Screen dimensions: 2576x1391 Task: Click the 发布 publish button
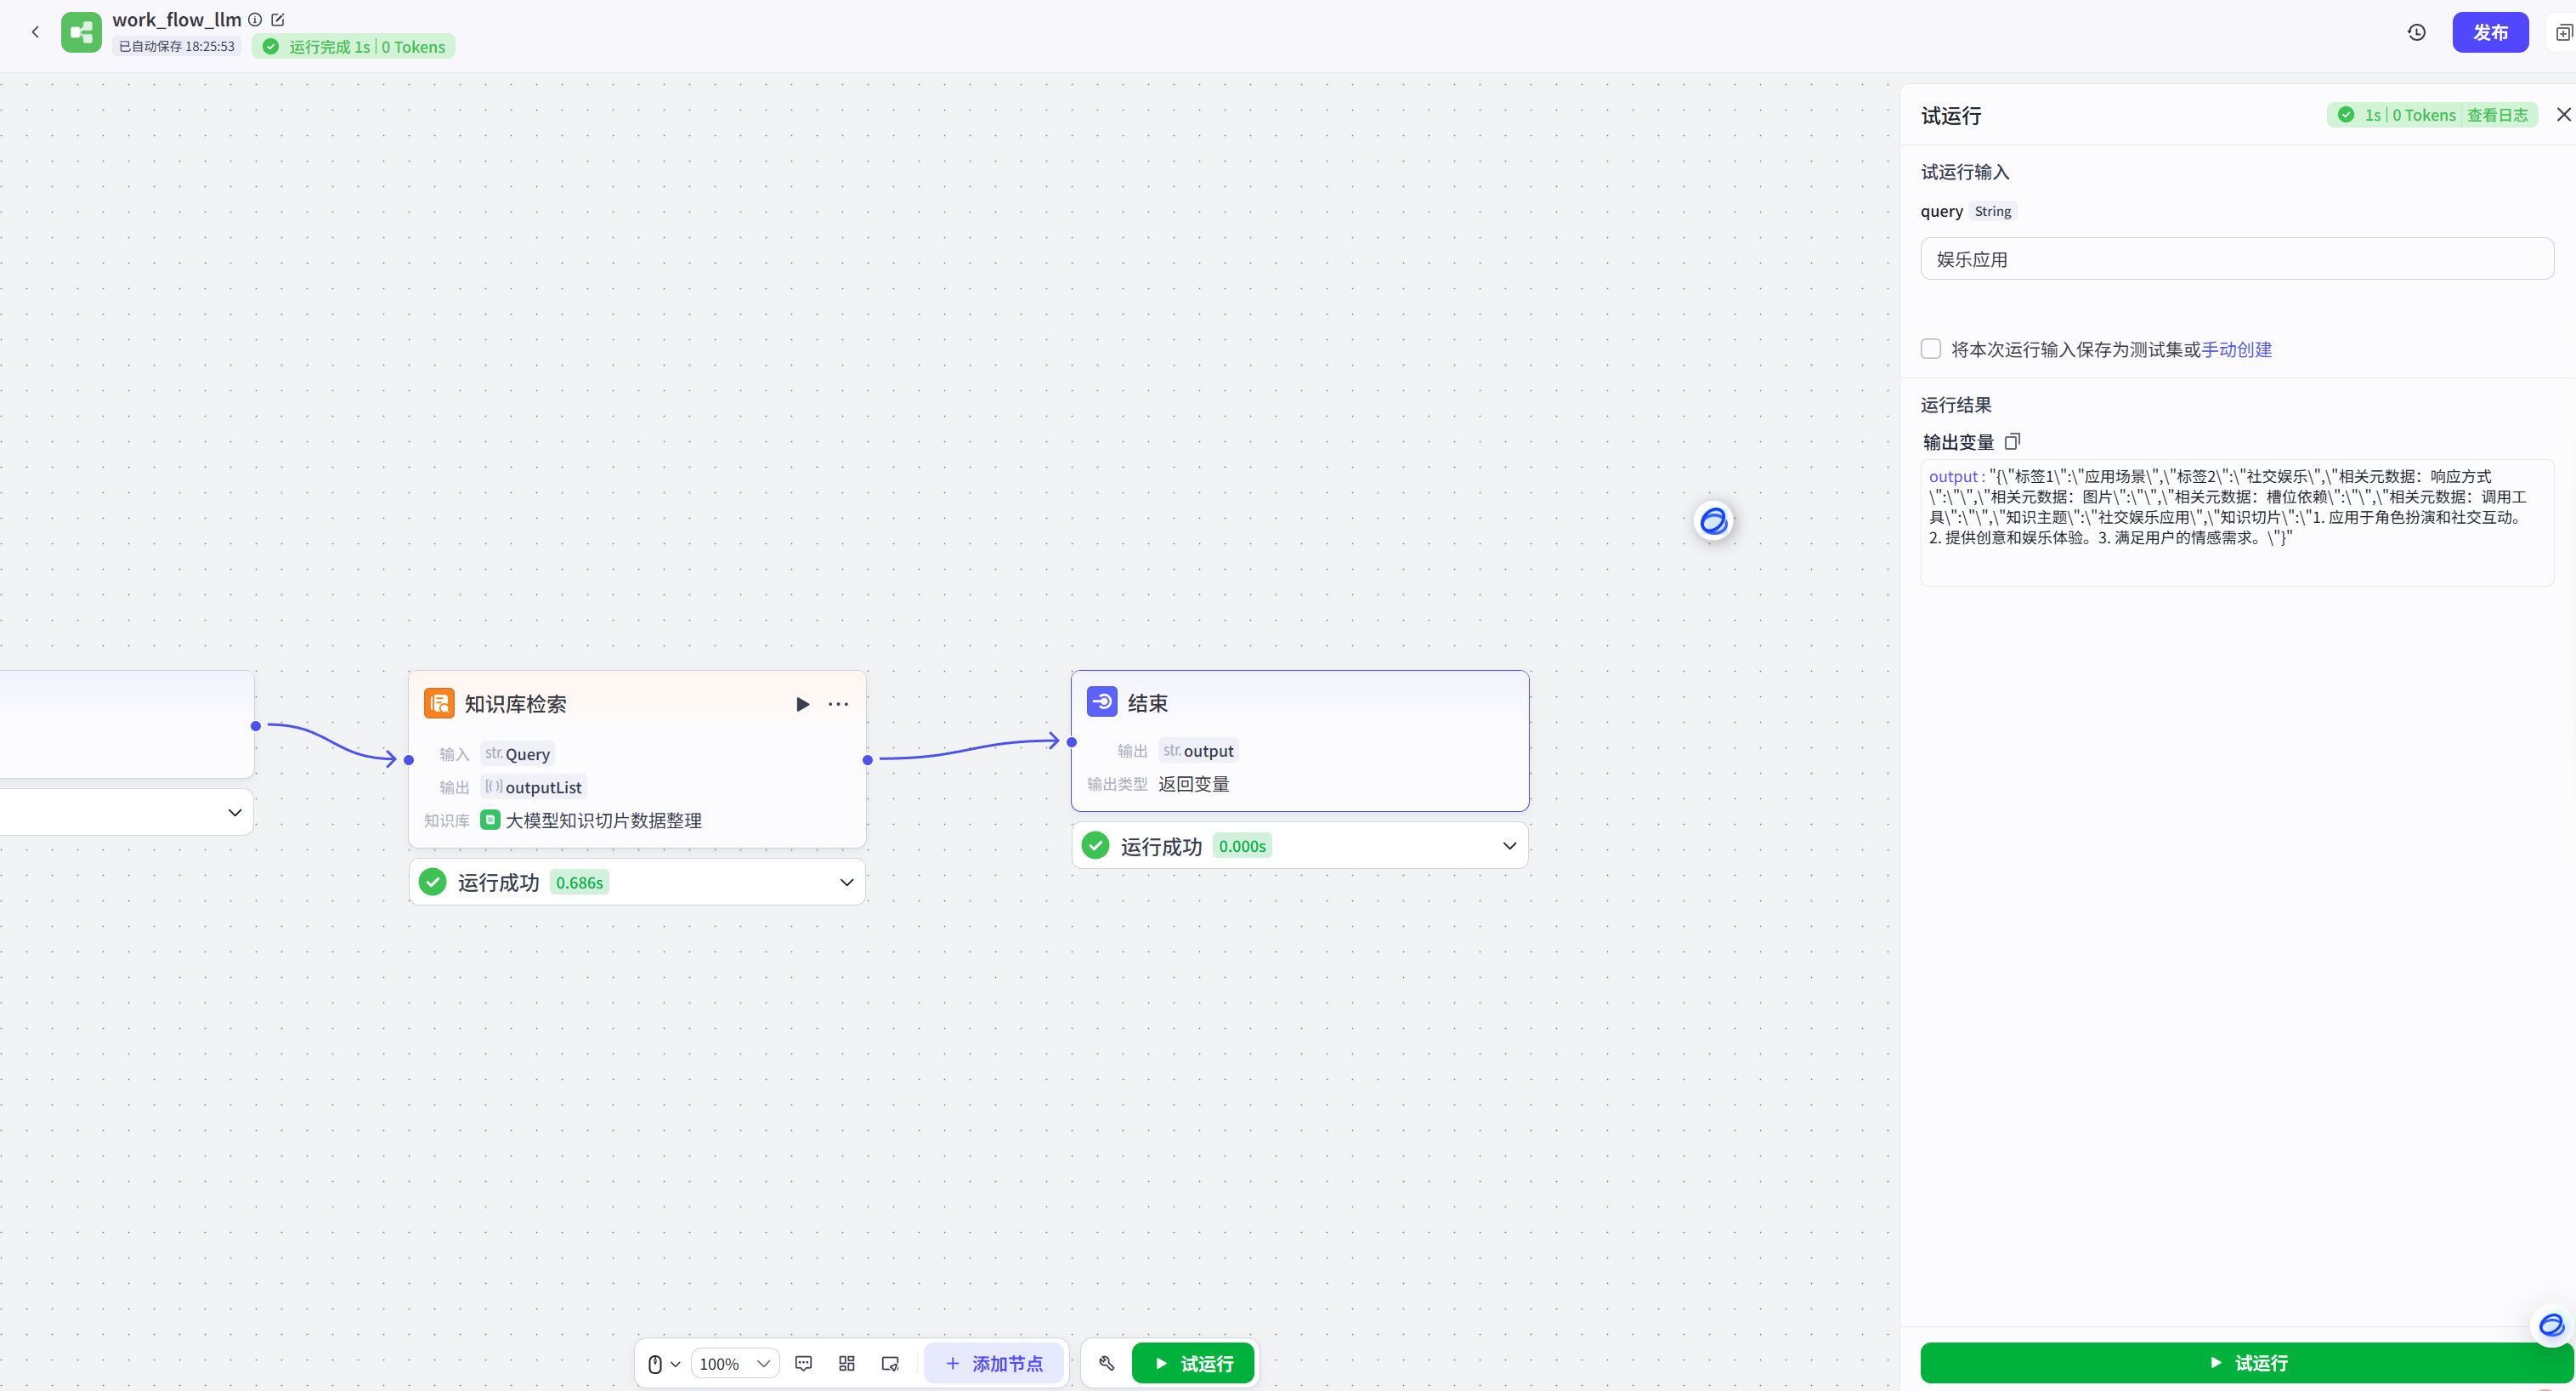point(2489,32)
